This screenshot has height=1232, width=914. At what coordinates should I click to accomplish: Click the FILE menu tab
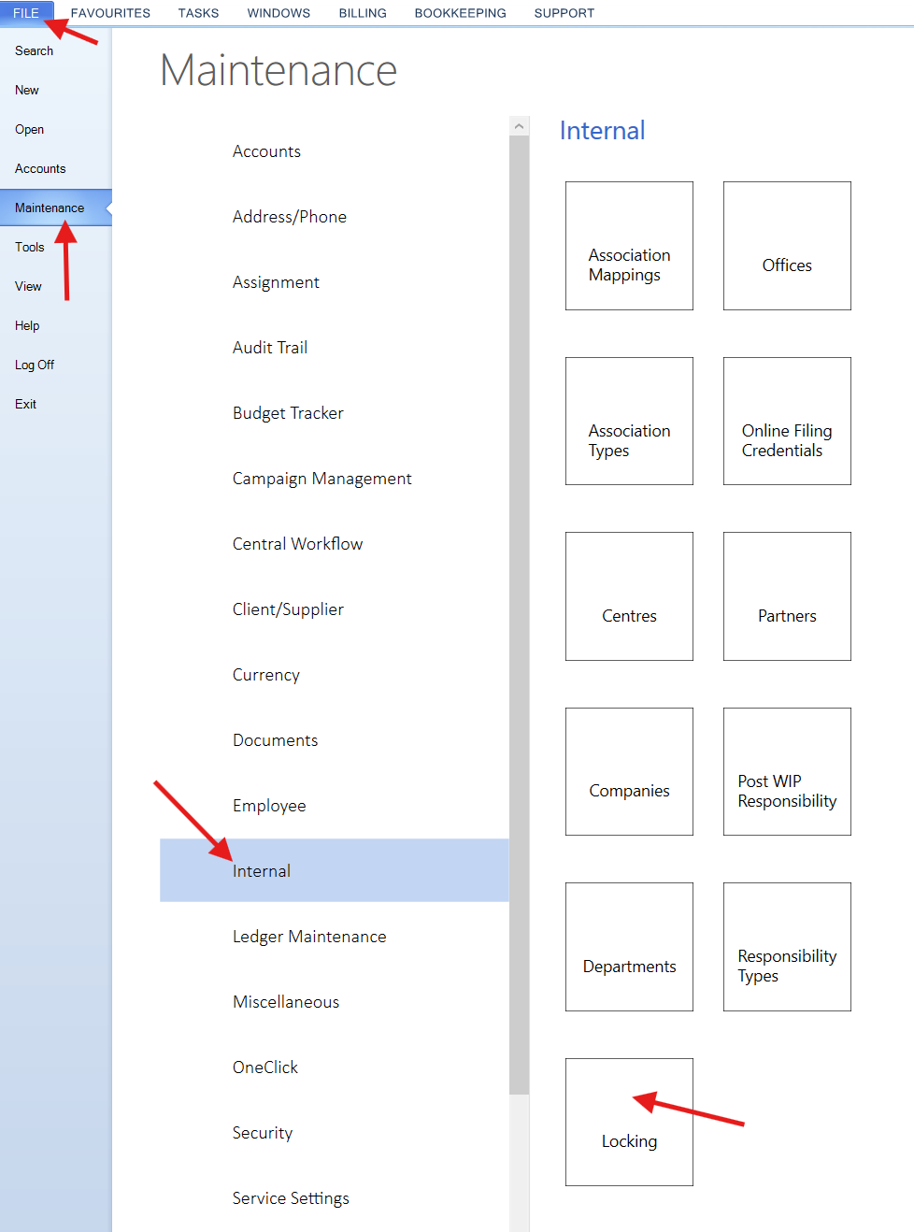26,13
